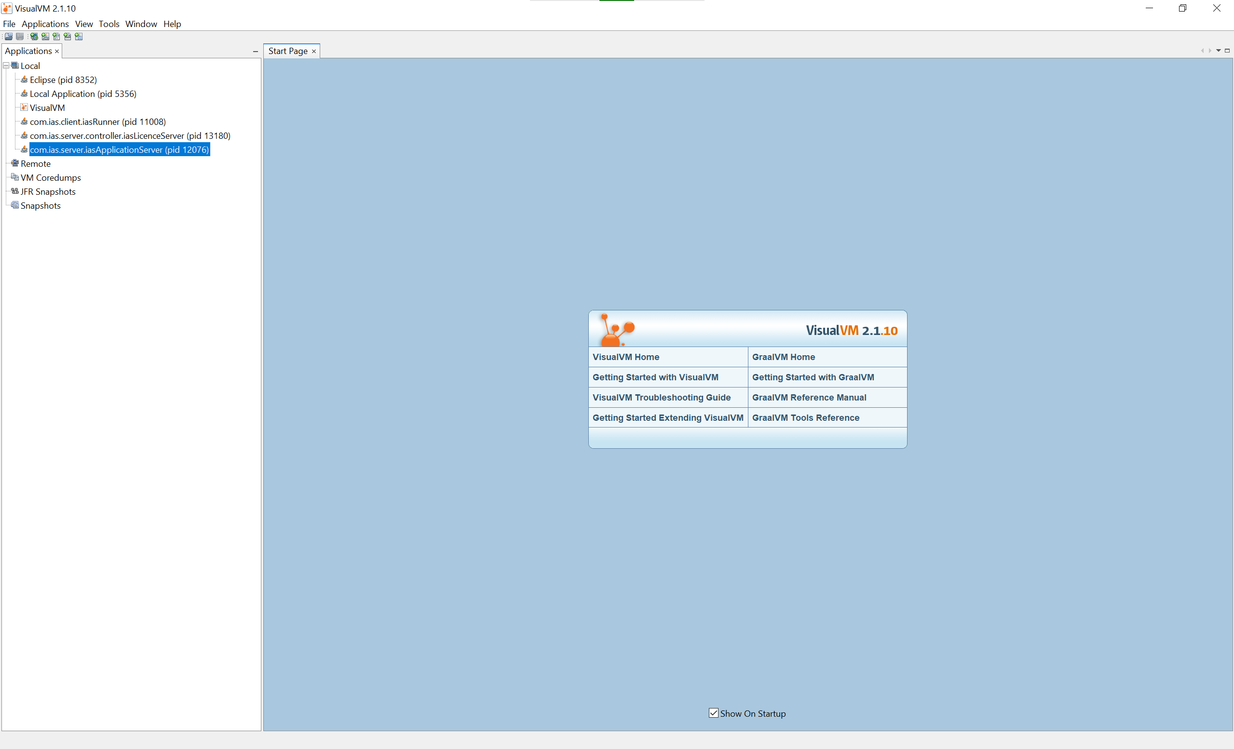
Task: Click the Snapshots node icon
Action: click(x=15, y=205)
